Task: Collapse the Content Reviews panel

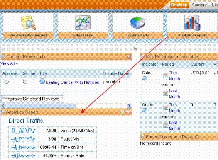Action: [3, 56]
